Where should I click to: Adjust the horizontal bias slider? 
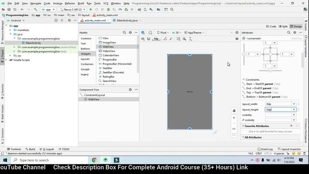(x=270, y=71)
